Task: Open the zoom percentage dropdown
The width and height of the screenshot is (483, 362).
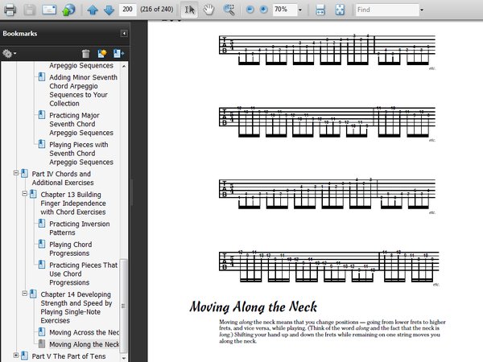Action: (300, 10)
